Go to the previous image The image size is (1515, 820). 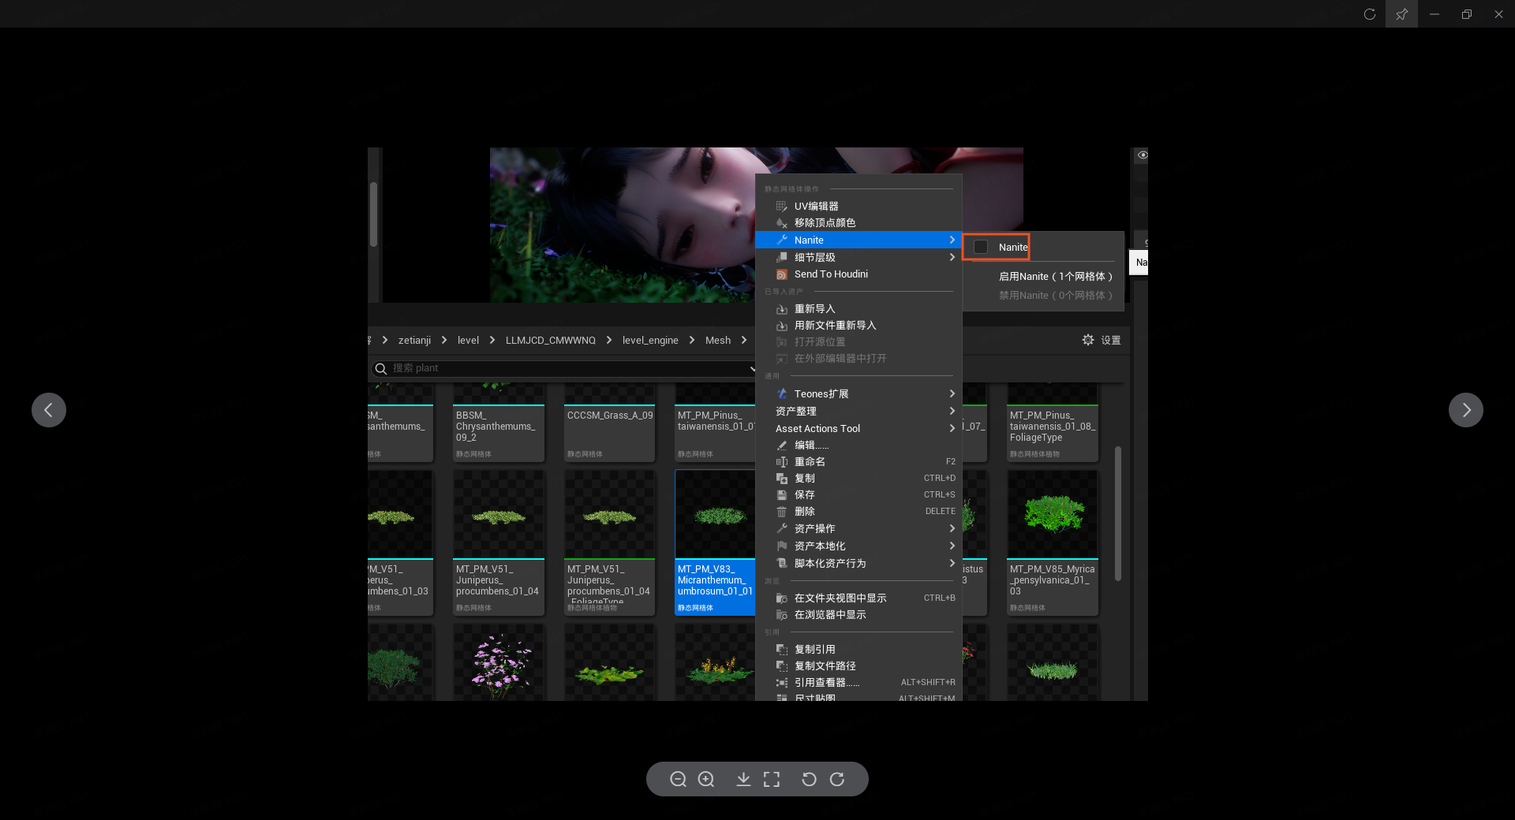pos(49,410)
